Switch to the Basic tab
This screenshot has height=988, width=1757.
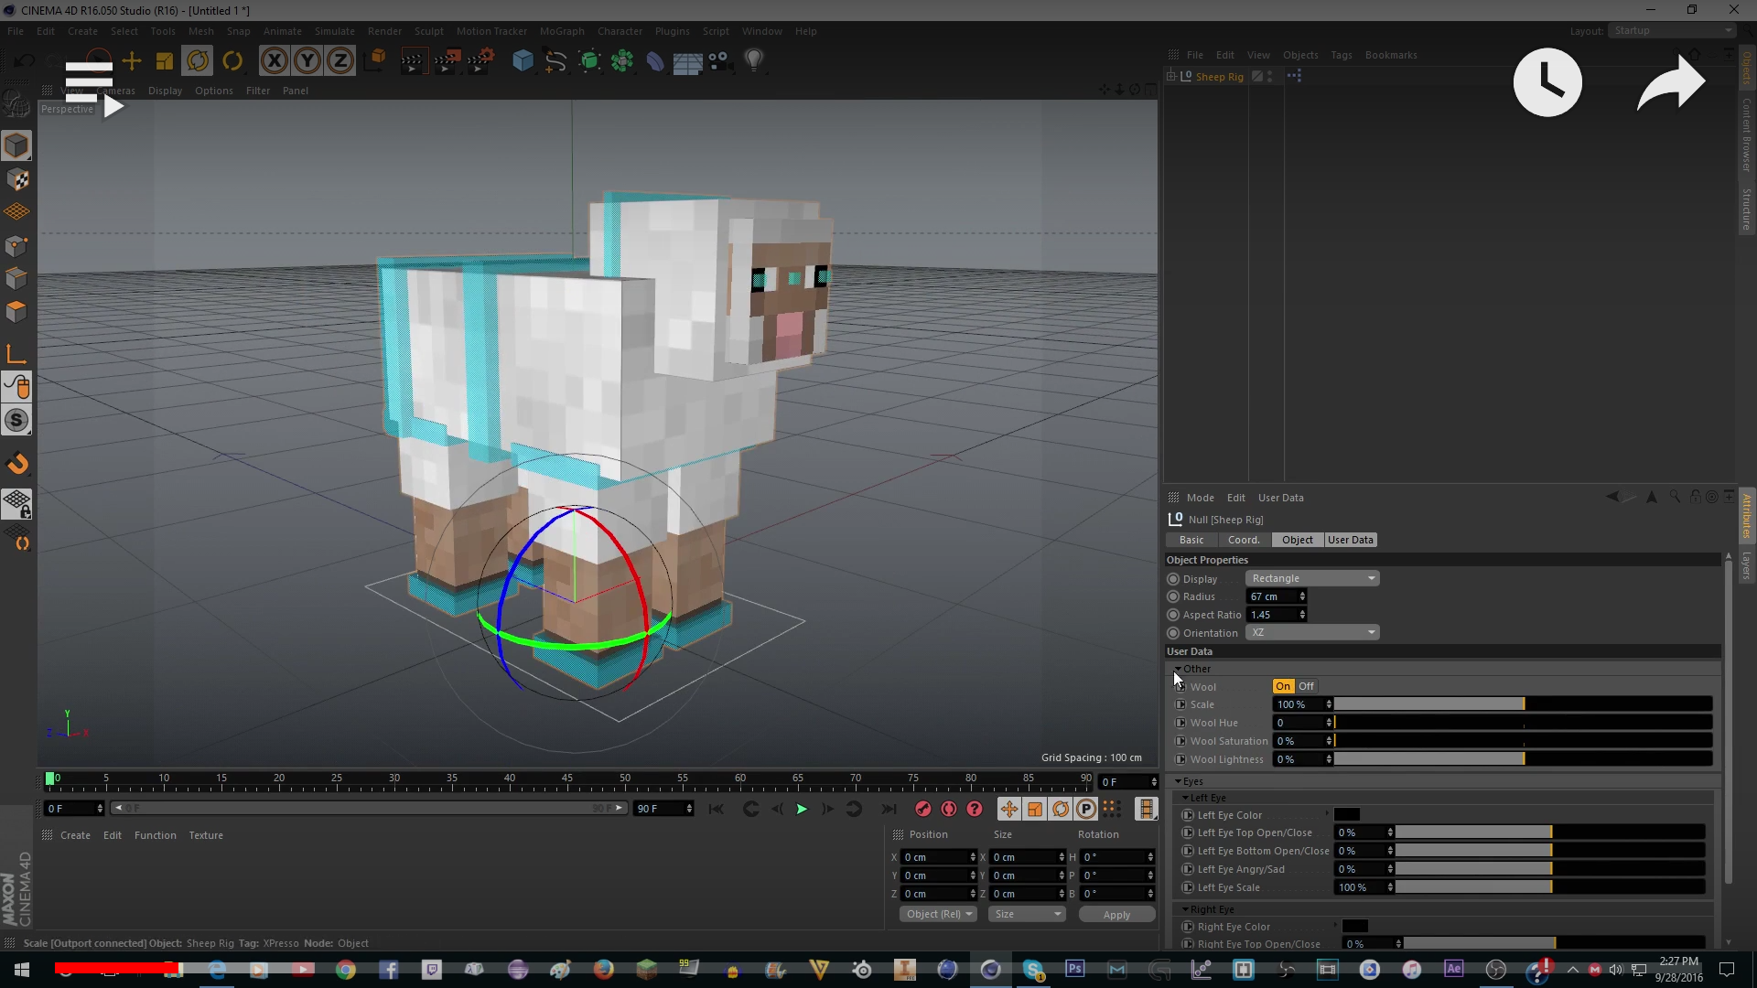[1191, 540]
